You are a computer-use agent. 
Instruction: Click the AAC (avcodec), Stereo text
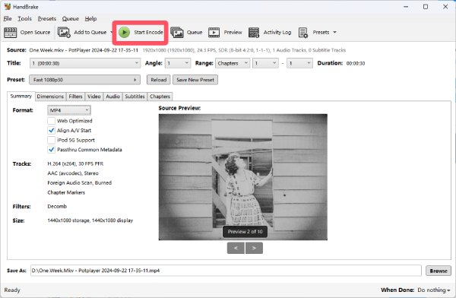coord(73,173)
